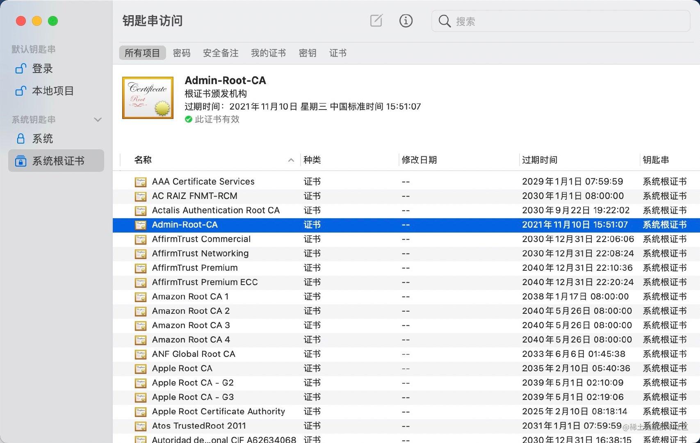Collapse the 系统钥匙串 section chevron
Viewport: 700px width, 443px height.
[x=98, y=120]
